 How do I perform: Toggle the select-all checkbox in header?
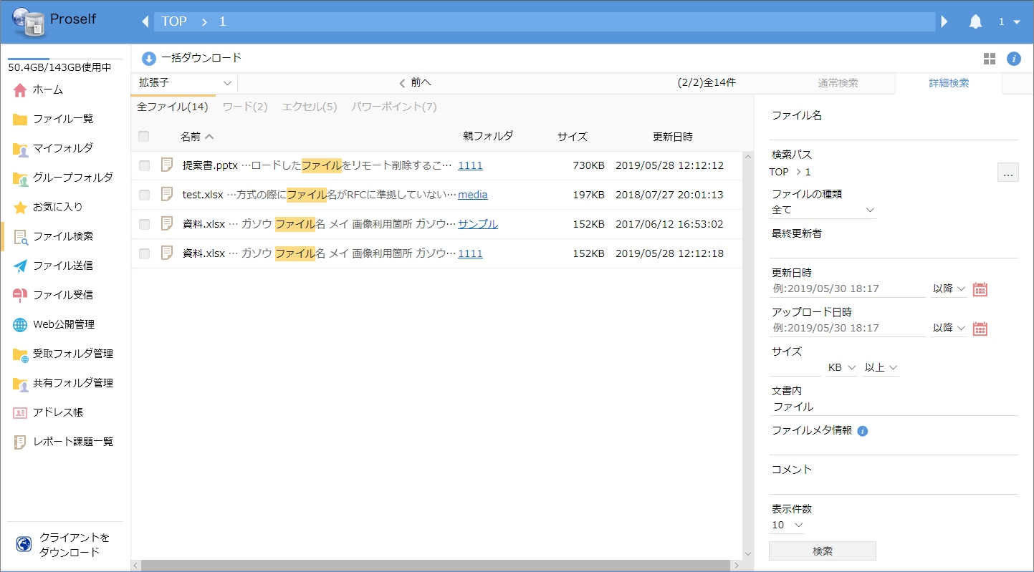point(144,136)
